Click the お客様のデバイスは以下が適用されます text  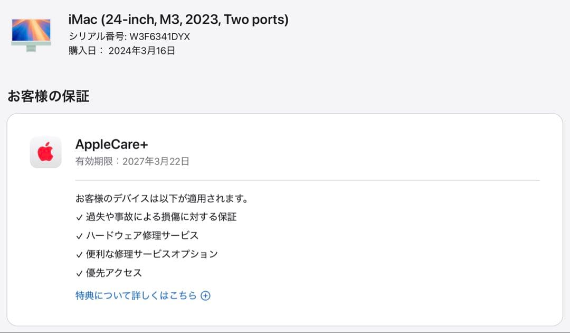[x=161, y=199]
